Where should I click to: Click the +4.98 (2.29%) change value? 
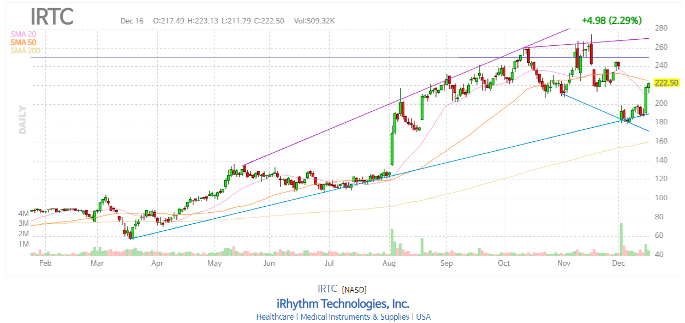click(611, 20)
